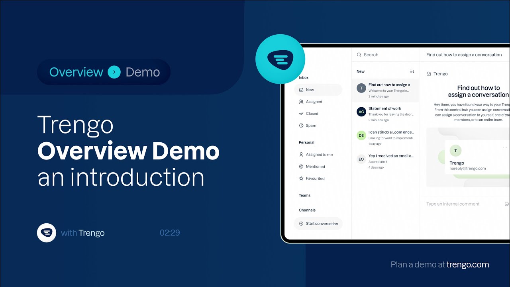The width and height of the screenshot is (510, 287).
Task: Click the AG avatar
Action: [361, 112]
